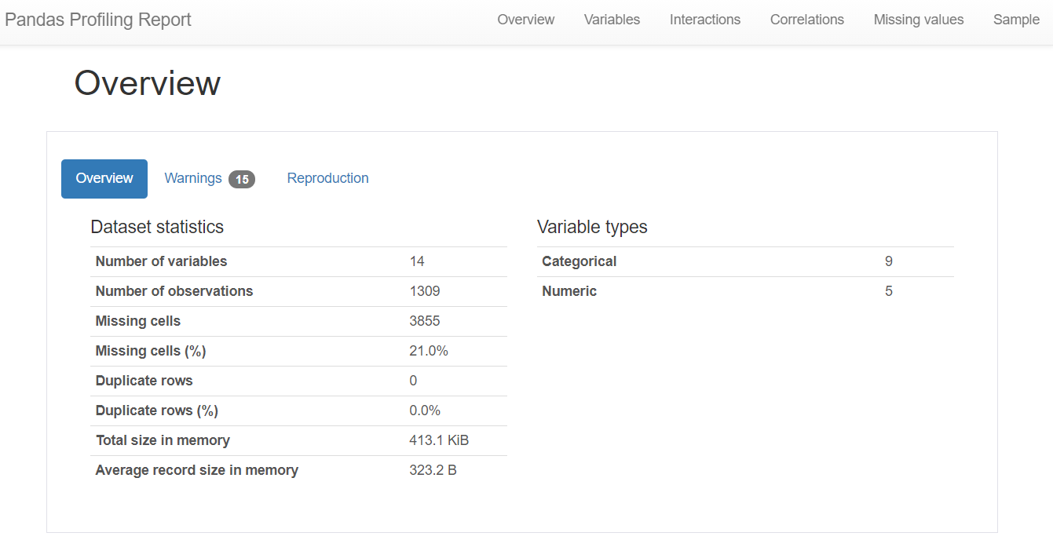
Task: Select the Number of variables row label
Action: pos(161,261)
